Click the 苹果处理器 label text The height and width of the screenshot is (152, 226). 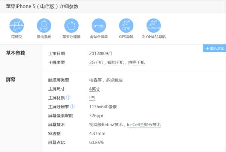[71, 37]
